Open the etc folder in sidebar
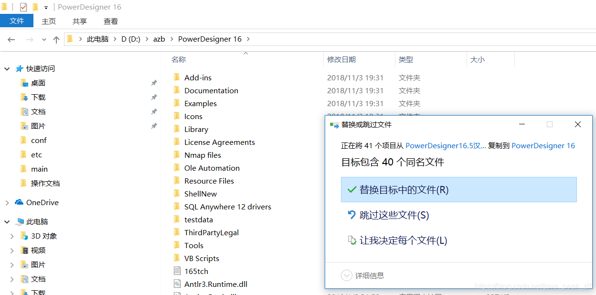This screenshot has height=295, width=596. pos(36,155)
